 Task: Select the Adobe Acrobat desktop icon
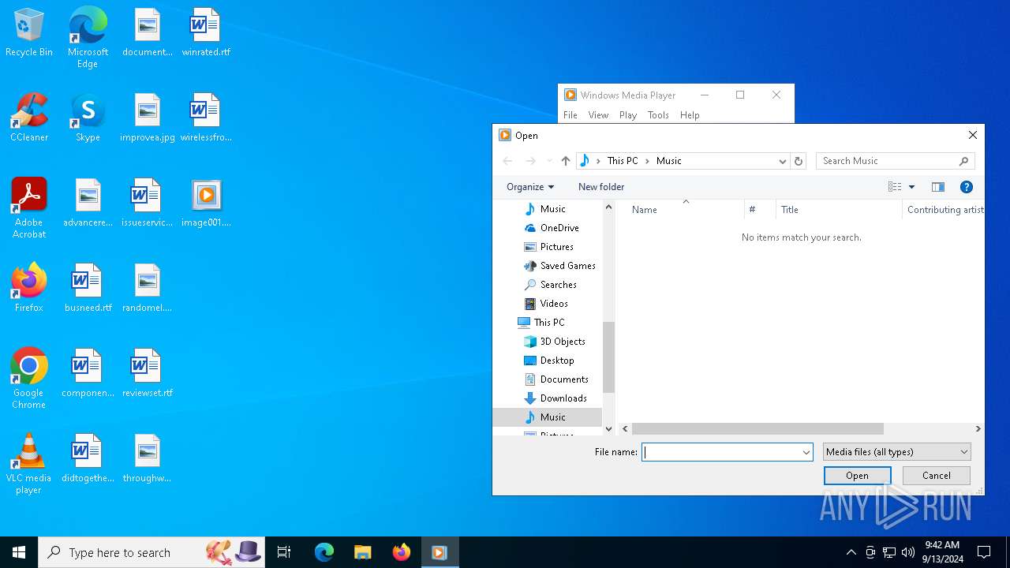pyautogui.click(x=29, y=208)
